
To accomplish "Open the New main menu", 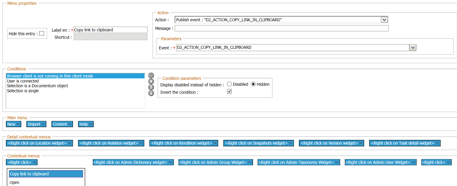I will pyautogui.click(x=13, y=124).
